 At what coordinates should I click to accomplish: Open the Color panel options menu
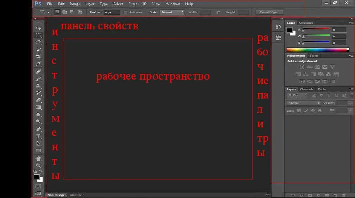pyautogui.click(x=351, y=23)
